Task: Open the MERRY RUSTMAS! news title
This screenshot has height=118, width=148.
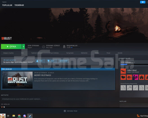Action: click(x=43, y=75)
